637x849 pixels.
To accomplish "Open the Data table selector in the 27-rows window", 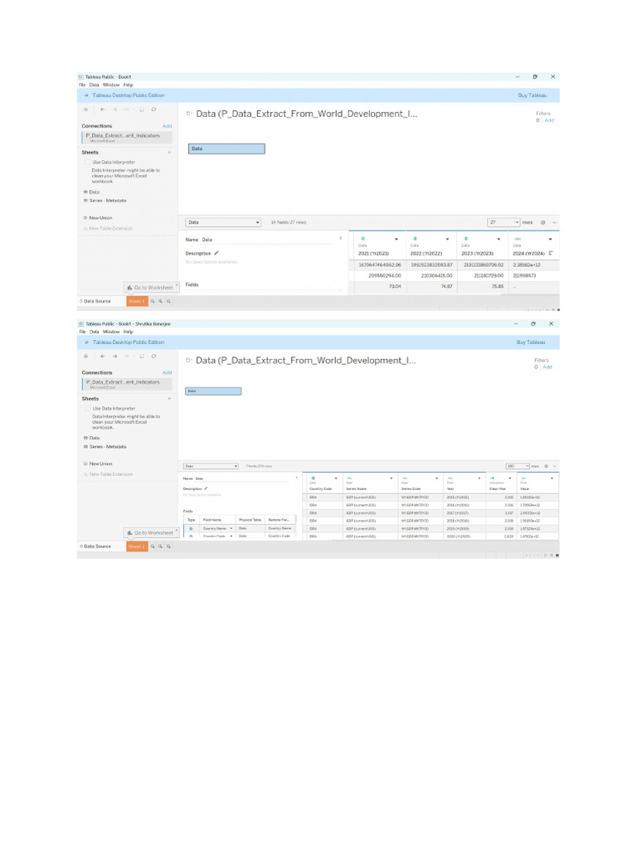I will point(223,222).
